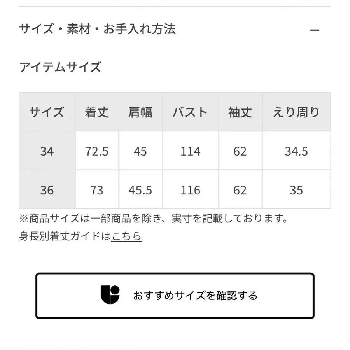Viewport: 350px width, 350px height.
Task: Click the サイズ・素材・お手入れ方法 section heading
Action: pos(97,29)
